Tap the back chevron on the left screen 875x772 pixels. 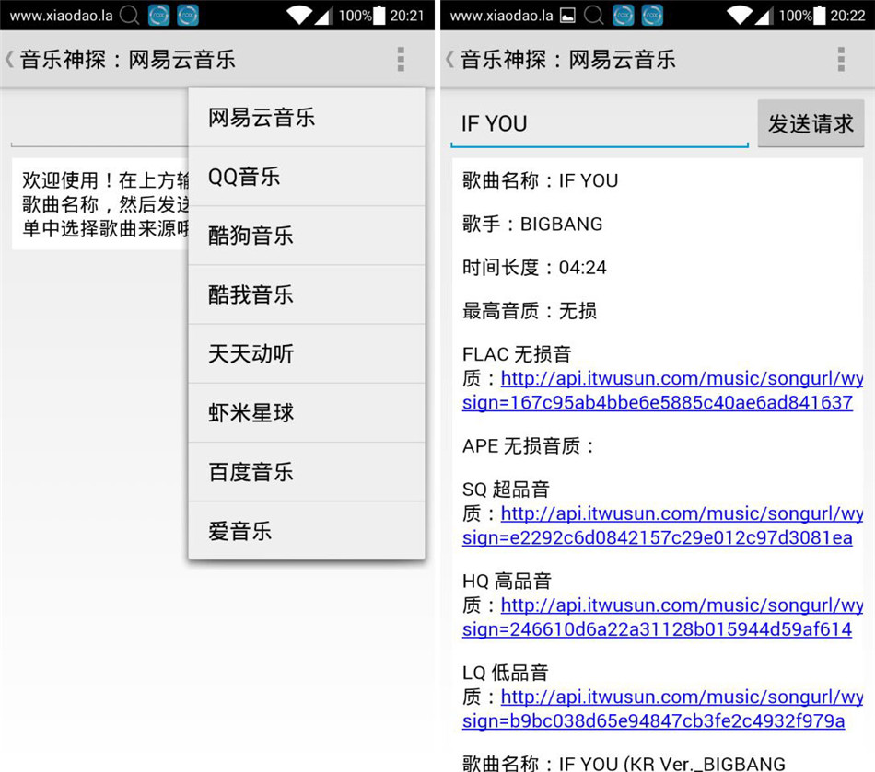tap(9, 59)
